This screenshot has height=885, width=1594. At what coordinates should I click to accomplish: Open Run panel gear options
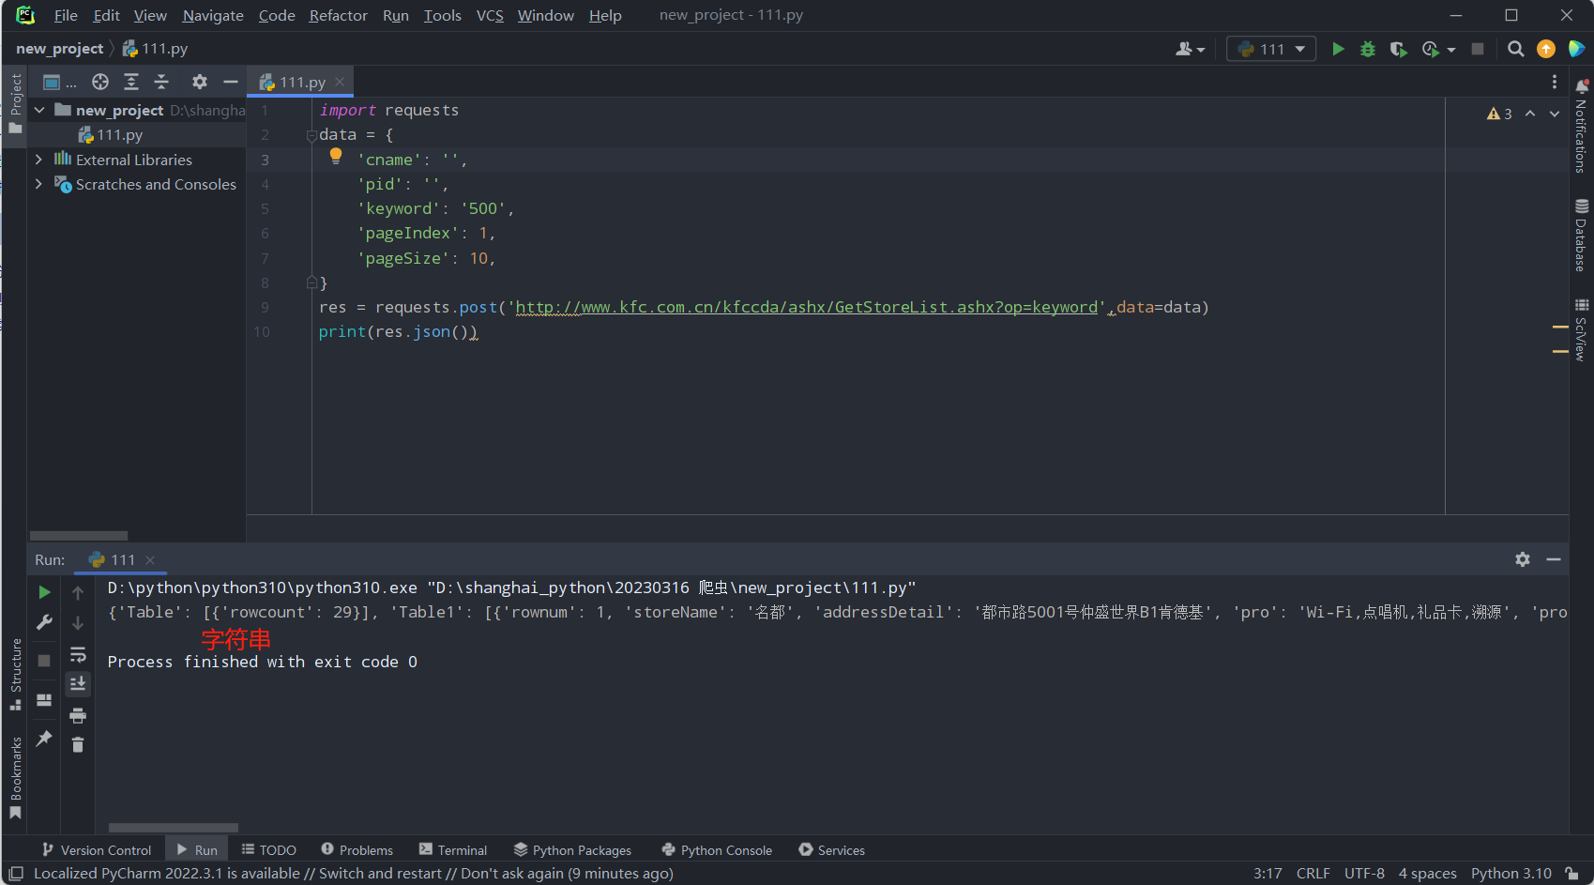coord(1523,559)
